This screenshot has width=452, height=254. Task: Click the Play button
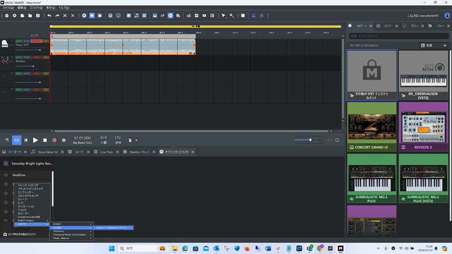point(35,140)
